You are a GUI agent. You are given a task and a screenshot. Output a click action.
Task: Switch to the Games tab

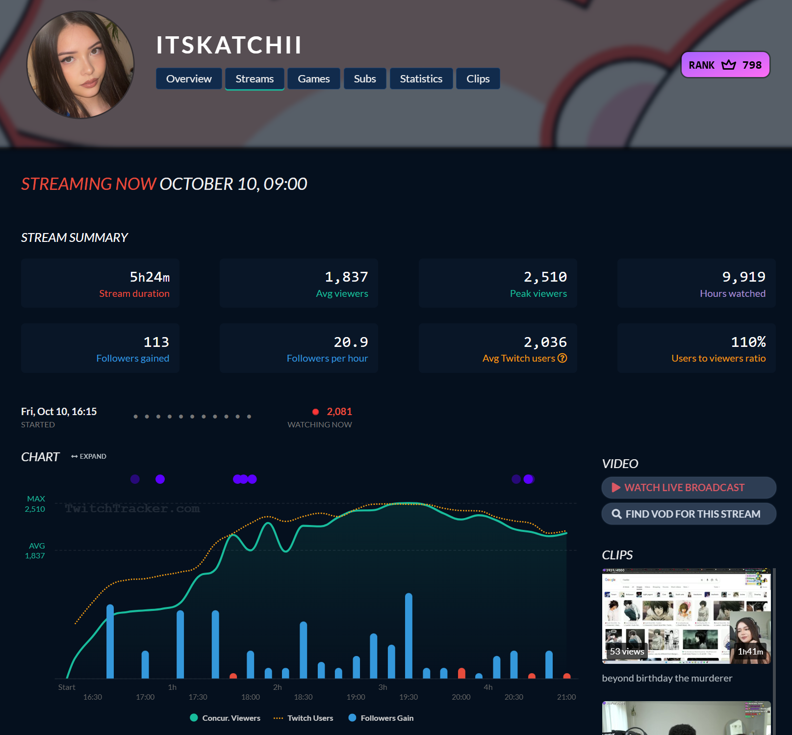click(314, 79)
